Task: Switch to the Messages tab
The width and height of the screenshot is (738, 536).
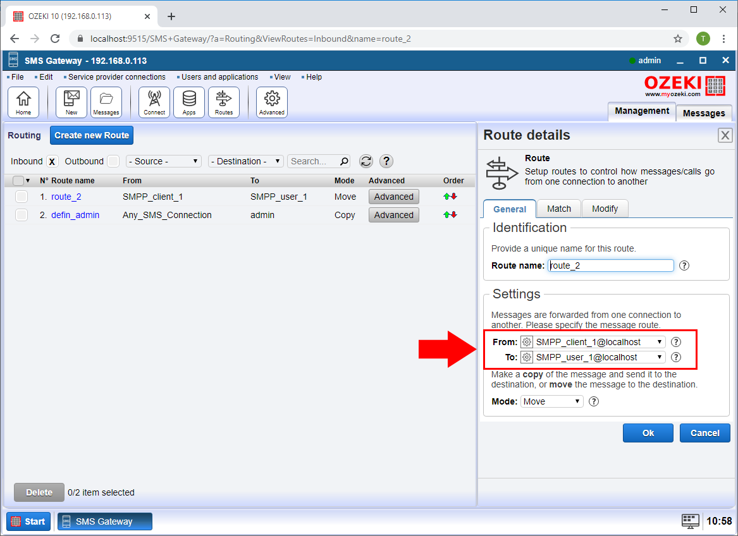Action: tap(704, 113)
